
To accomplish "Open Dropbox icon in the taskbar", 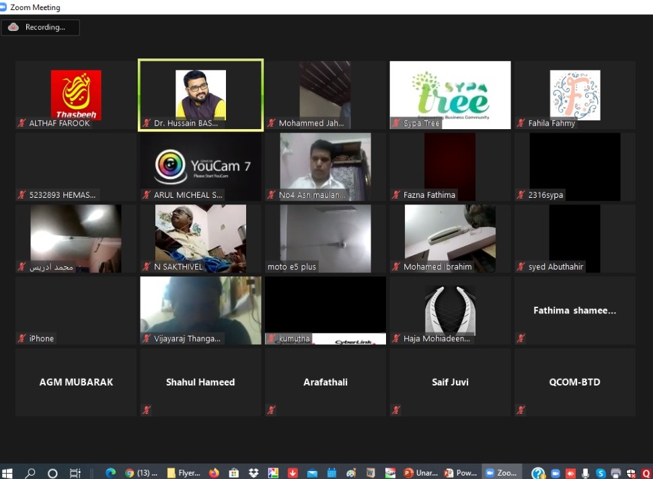I will tap(254, 473).
